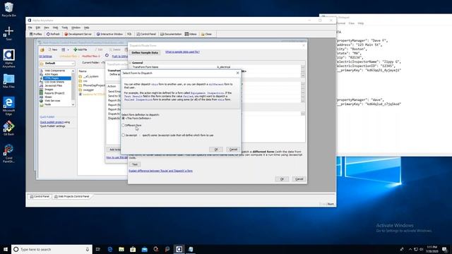Image resolution: width=452 pixels, height=254 pixels.
Task: Launch Microsoft Edge from the desktop
Action: click(8, 106)
